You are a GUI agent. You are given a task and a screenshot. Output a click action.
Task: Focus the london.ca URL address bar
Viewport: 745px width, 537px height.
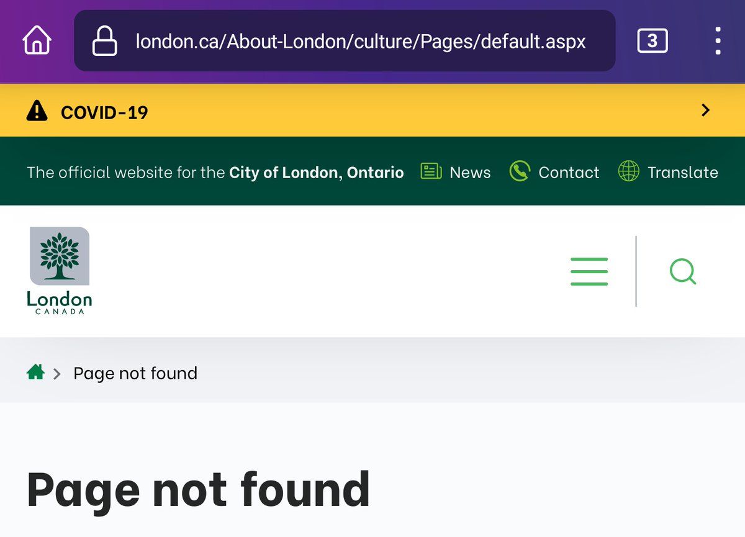(360, 42)
